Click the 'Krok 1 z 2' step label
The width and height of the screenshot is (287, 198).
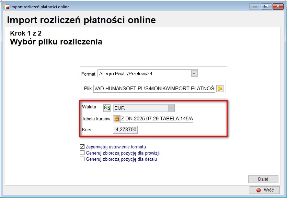click(26, 34)
